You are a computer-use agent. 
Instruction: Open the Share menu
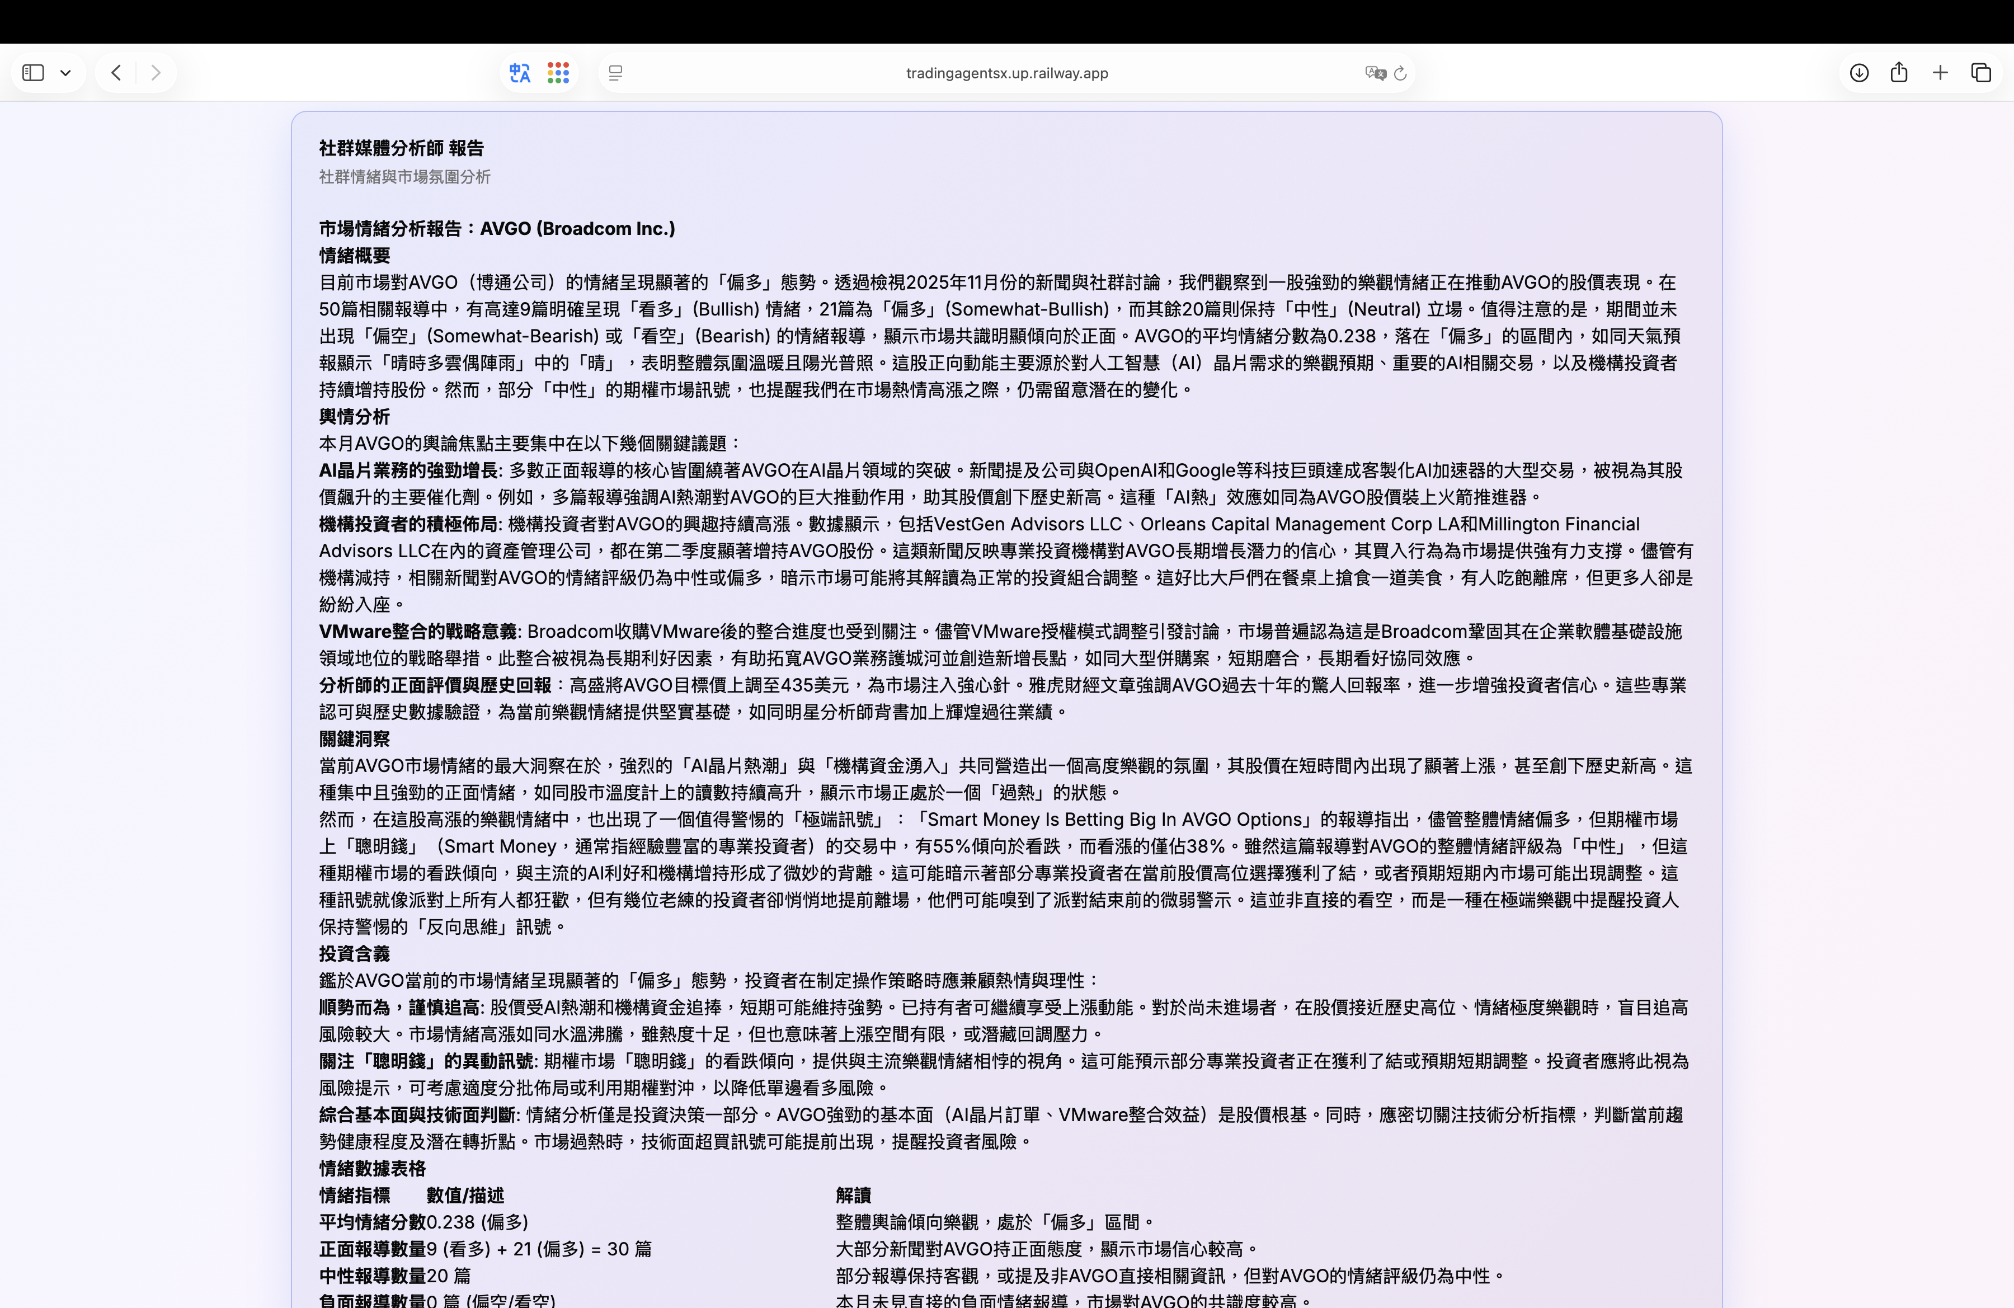(x=1899, y=73)
